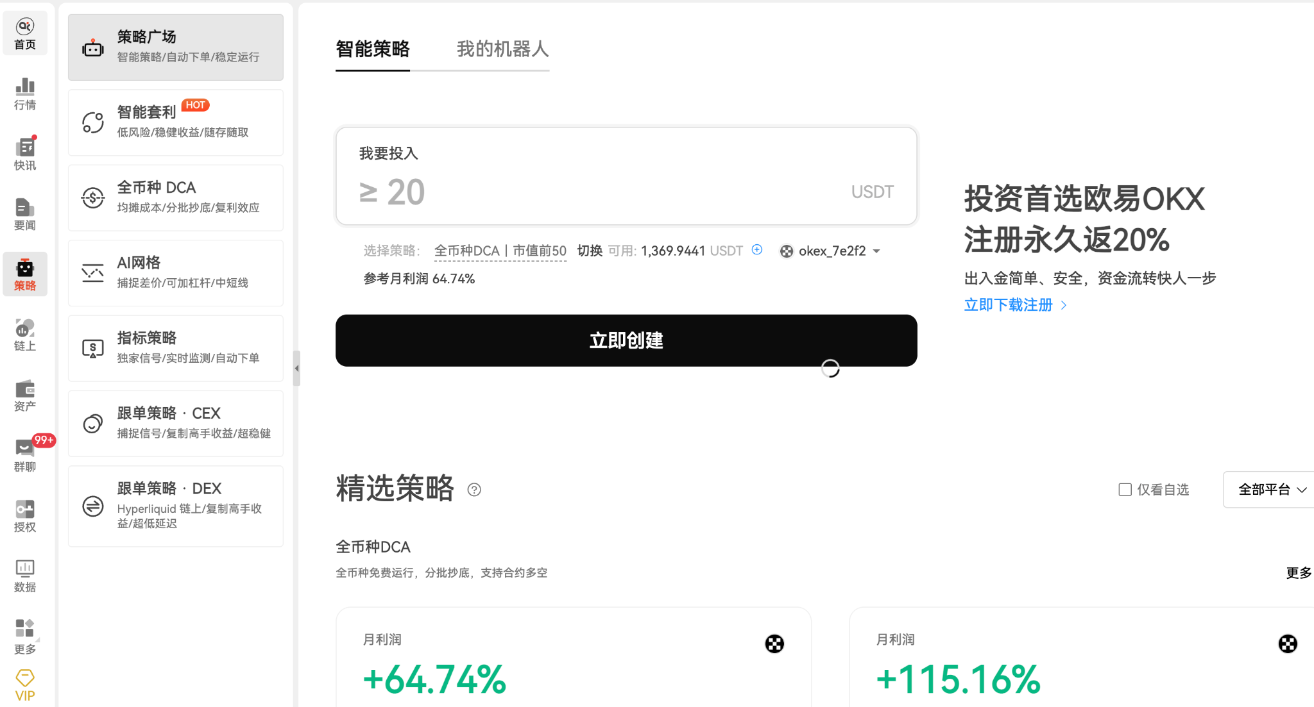Select 全币种 DCA menu item

[x=176, y=197]
